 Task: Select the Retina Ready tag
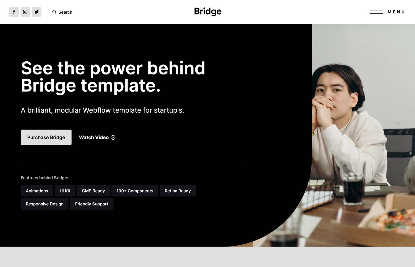coord(178,191)
